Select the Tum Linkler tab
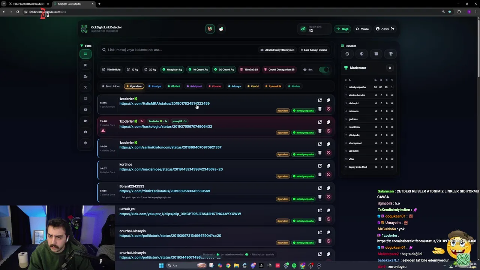Image resolution: width=480 pixels, height=270 pixels. (x=111, y=86)
